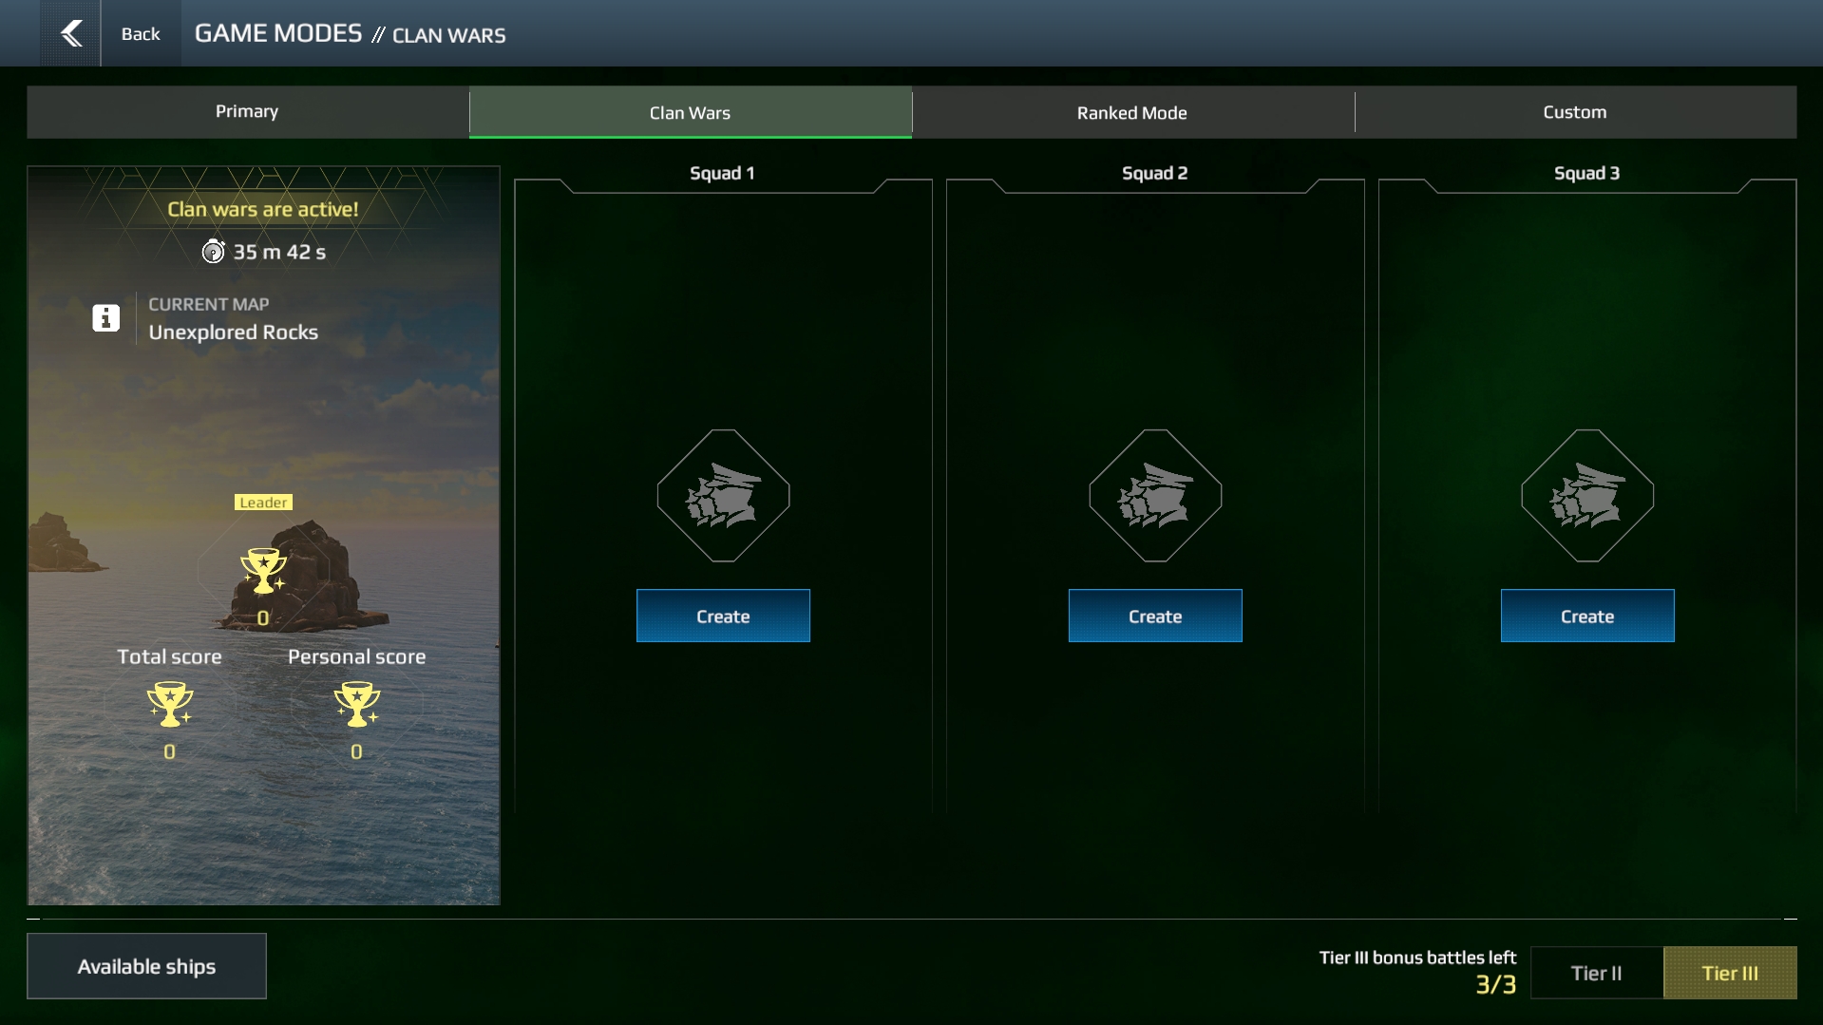Open the Primary game modes tab

(x=247, y=112)
